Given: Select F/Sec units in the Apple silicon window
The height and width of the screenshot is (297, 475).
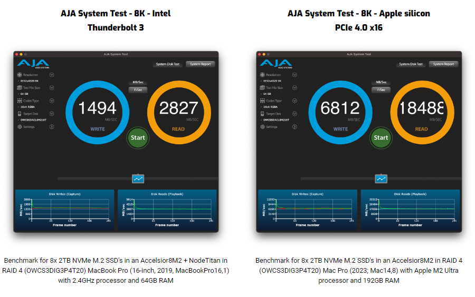Looking at the screenshot, I should point(381,90).
